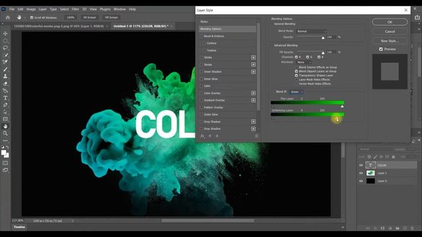This screenshot has height=237, width=422.
Task: Select the Zoom magnifier tool
Action: (5, 133)
